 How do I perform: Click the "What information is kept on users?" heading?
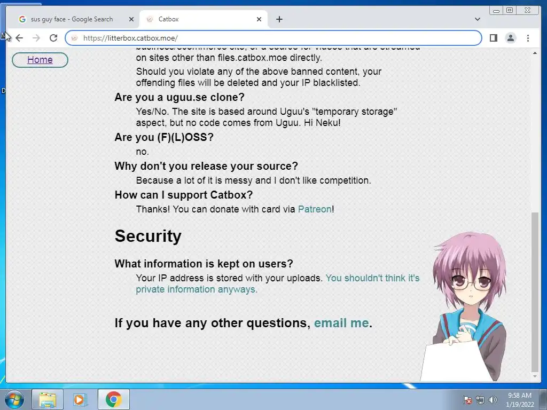204,264
